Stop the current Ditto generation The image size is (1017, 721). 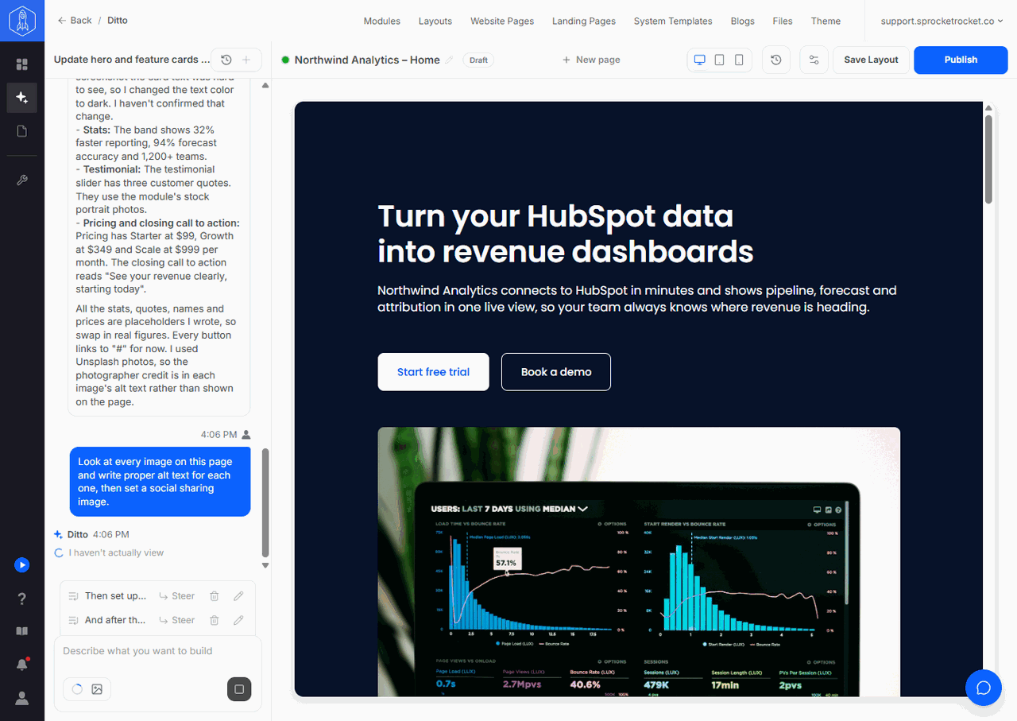239,689
